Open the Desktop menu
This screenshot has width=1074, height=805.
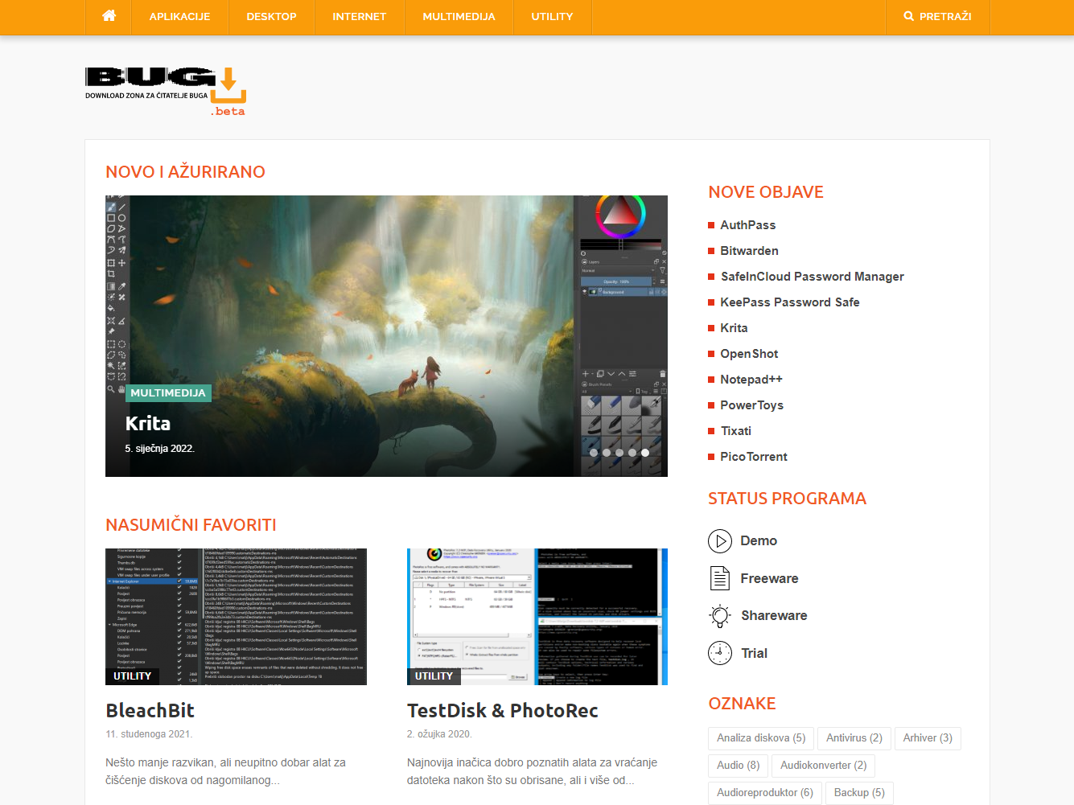tap(271, 16)
